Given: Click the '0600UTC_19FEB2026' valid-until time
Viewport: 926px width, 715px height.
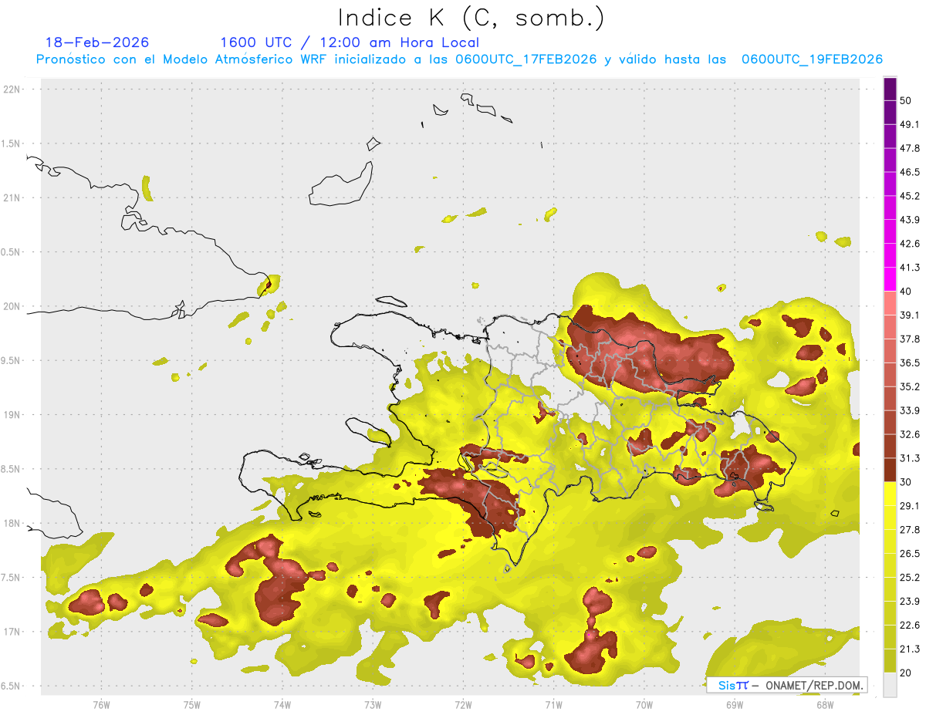Looking at the screenshot, I should [813, 59].
